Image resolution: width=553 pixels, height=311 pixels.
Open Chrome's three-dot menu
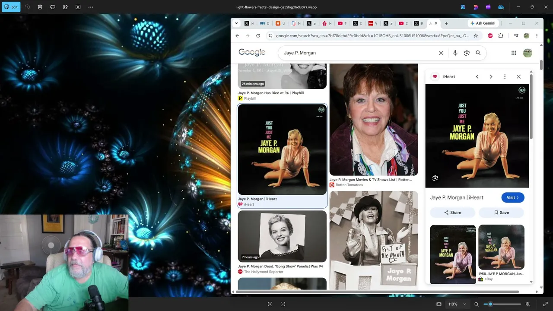pyautogui.click(x=537, y=35)
